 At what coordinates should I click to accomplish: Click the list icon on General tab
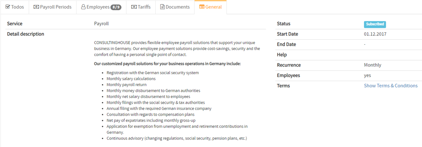pyautogui.click(x=202, y=7)
